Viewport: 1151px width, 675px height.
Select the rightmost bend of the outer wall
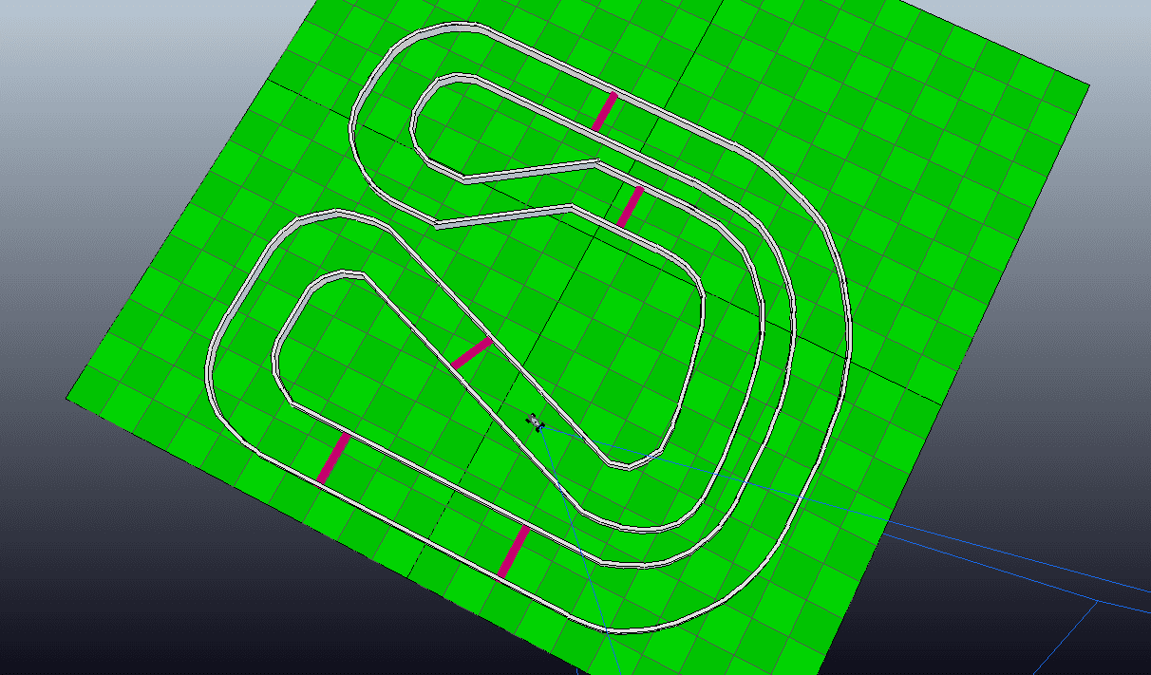coord(847,313)
